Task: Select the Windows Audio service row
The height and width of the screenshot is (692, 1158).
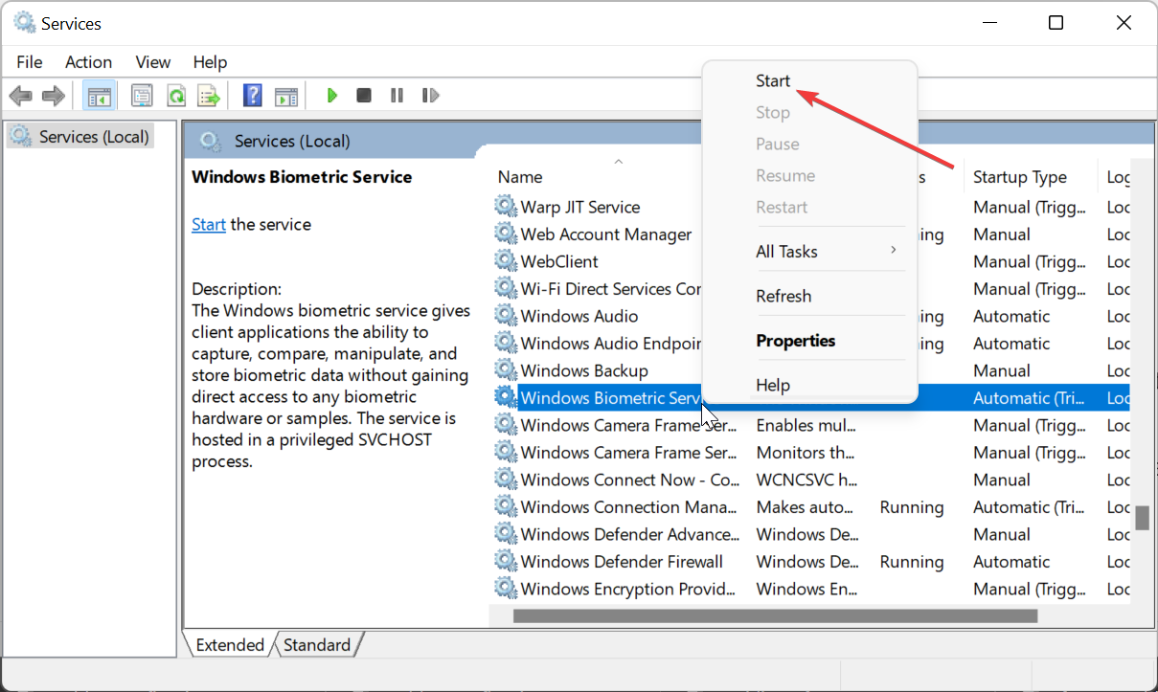Action: (810, 316)
